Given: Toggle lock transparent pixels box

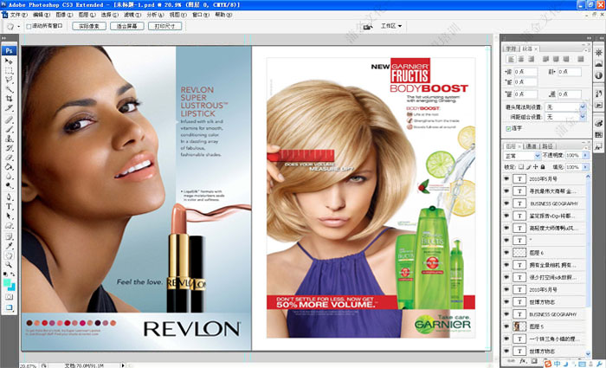Looking at the screenshot, I should point(521,167).
